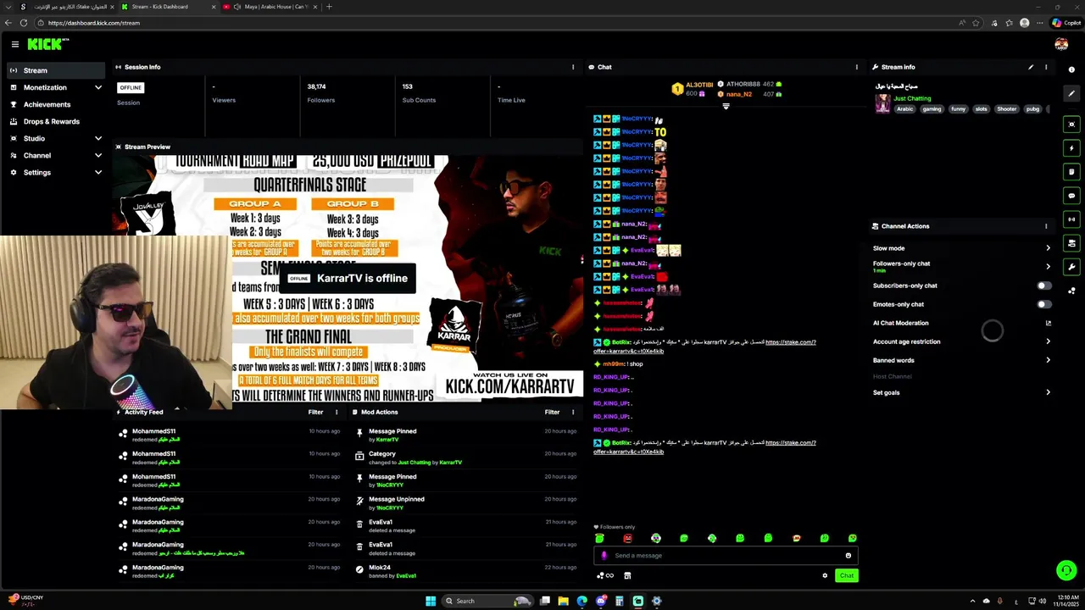The image size is (1085, 610).
Task: Open Channel Actions three-dot options
Action: (x=1046, y=226)
